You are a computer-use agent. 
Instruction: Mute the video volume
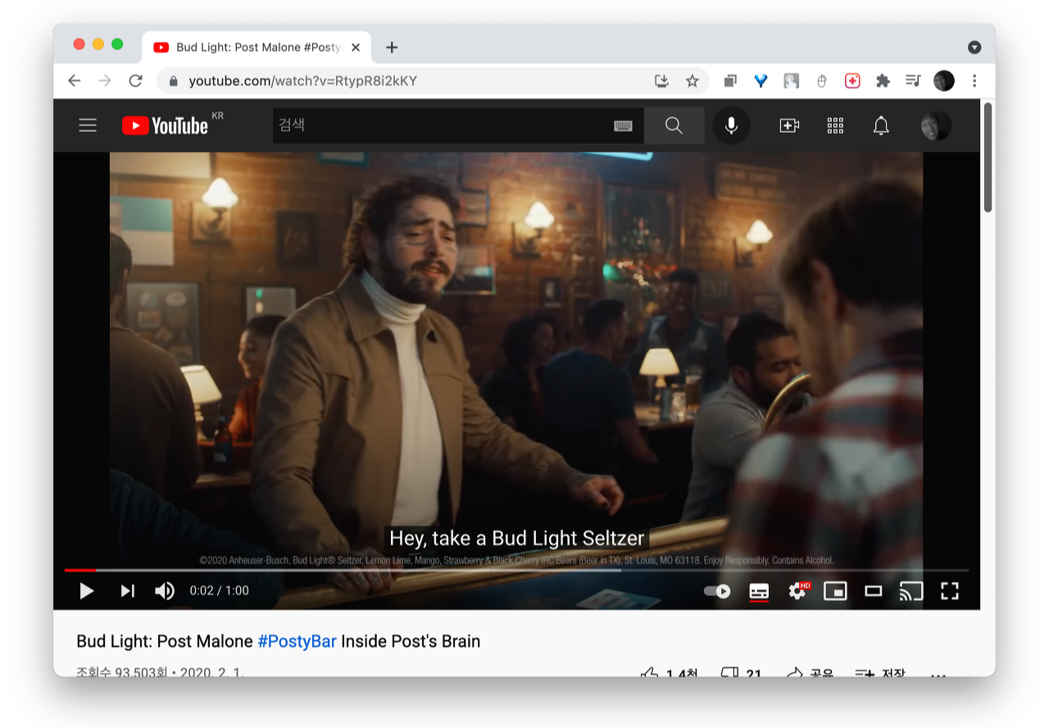165,590
